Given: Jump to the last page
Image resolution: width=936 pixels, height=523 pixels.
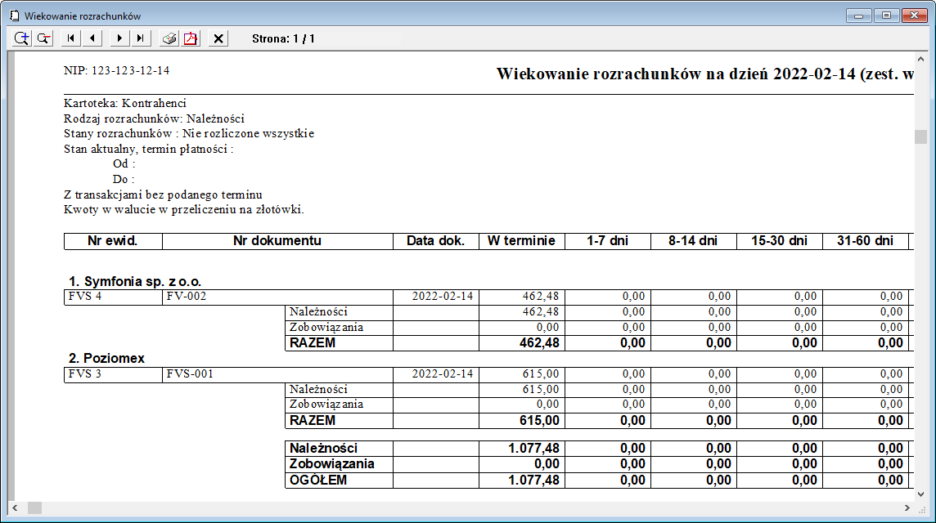Looking at the screenshot, I should (x=141, y=38).
